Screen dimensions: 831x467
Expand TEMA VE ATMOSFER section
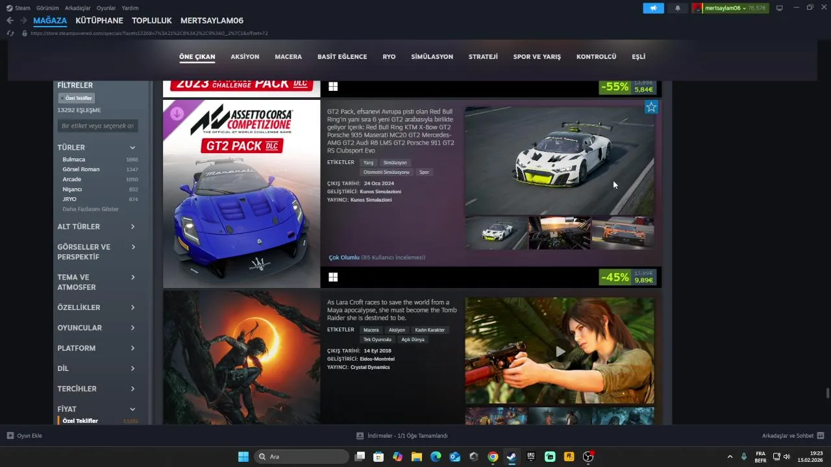click(97, 282)
